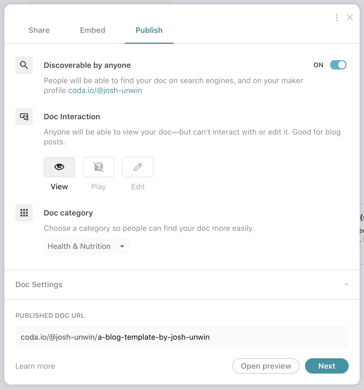
Task: Expand the Doc Settings section
Action: (x=39, y=284)
